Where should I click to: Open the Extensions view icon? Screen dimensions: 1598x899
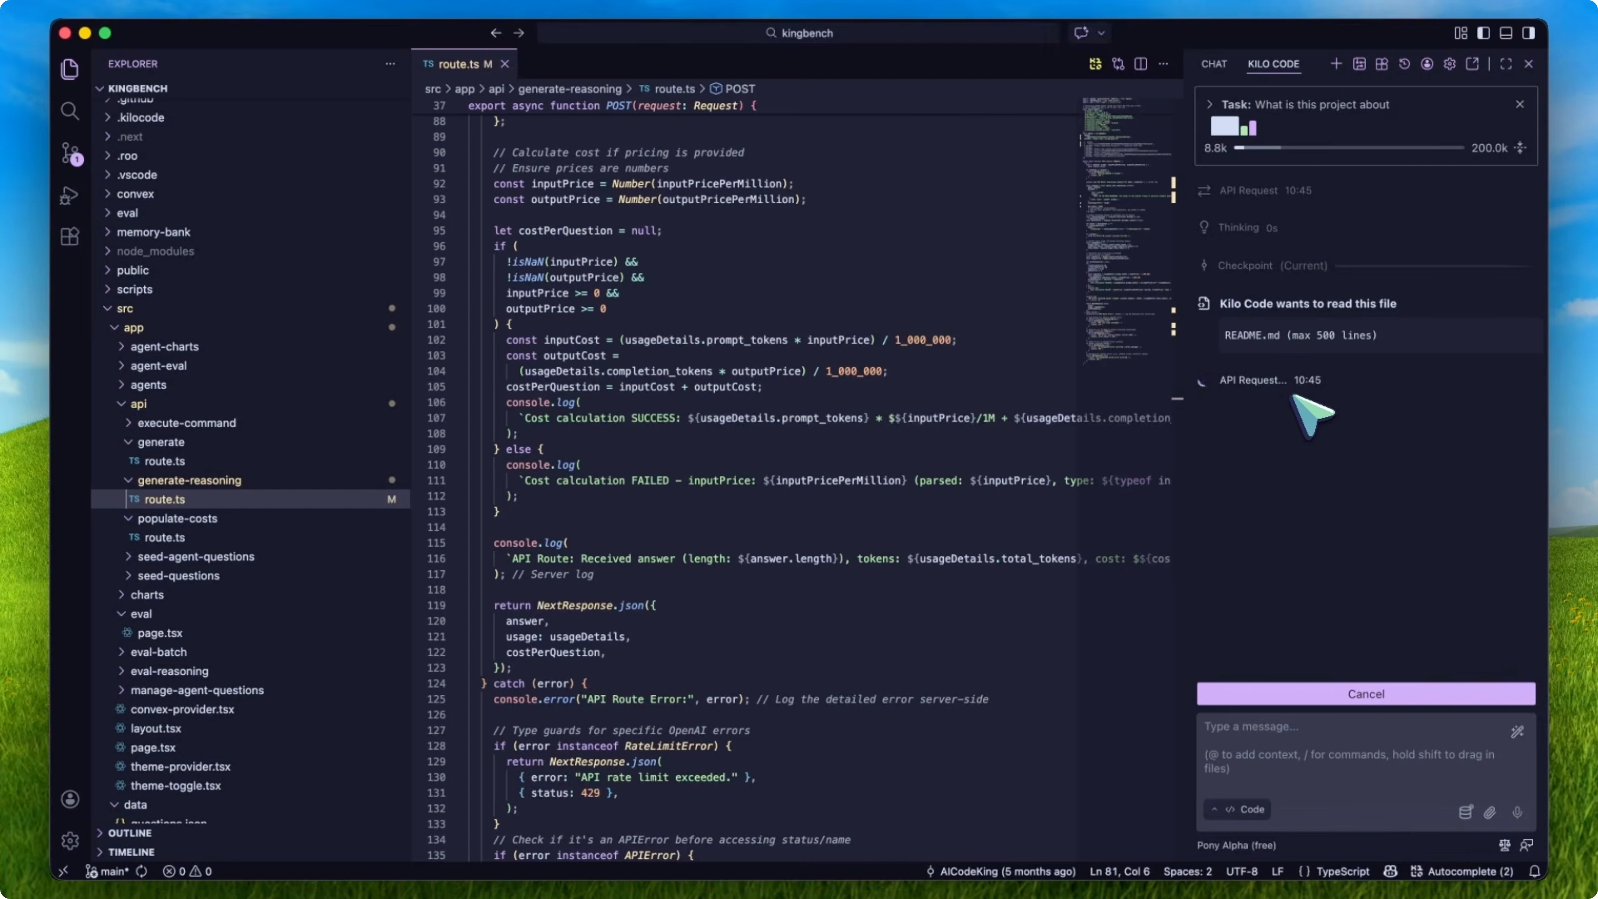[70, 236]
